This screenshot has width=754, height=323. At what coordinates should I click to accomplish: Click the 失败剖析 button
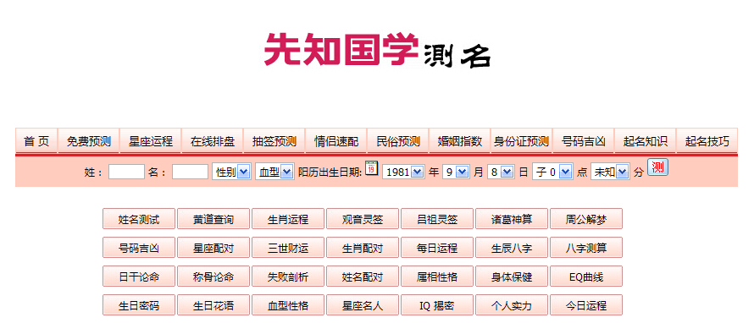(288, 276)
